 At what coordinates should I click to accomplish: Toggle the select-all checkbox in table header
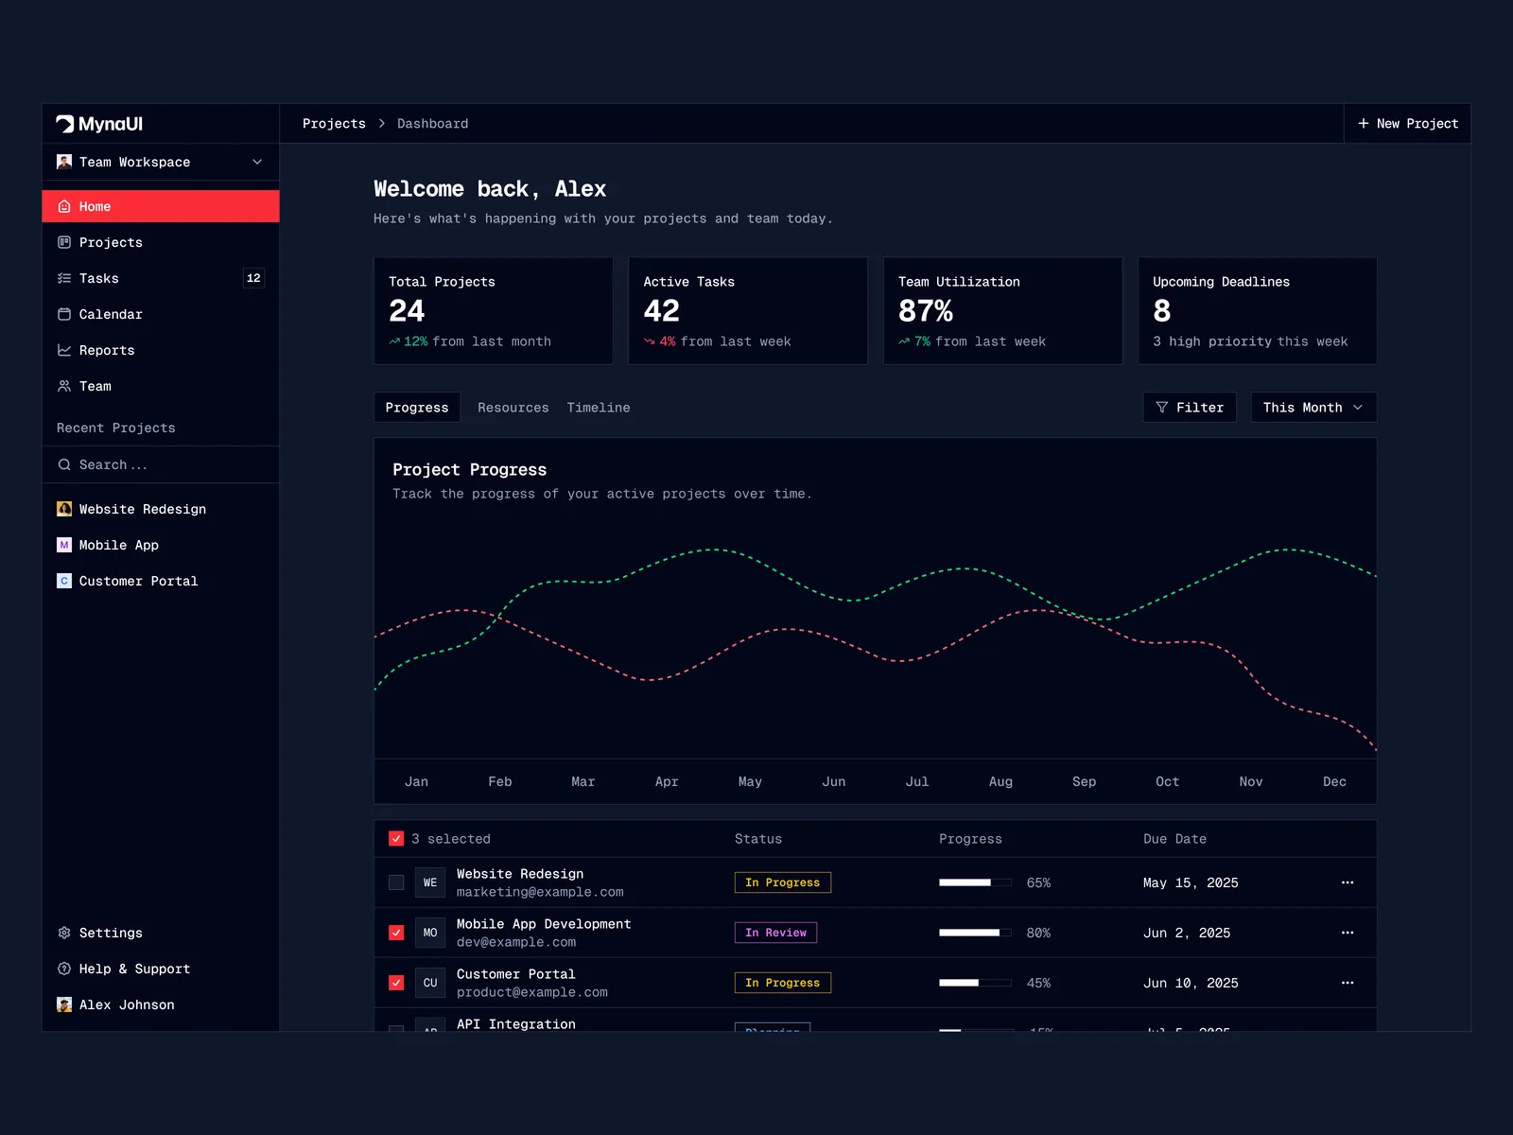pyautogui.click(x=396, y=839)
